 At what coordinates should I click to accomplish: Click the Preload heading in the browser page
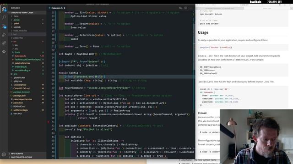(202, 113)
